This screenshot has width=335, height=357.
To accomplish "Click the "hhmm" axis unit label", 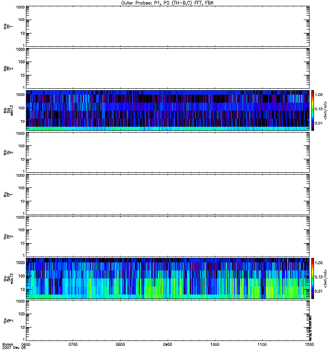I will coord(8,345).
